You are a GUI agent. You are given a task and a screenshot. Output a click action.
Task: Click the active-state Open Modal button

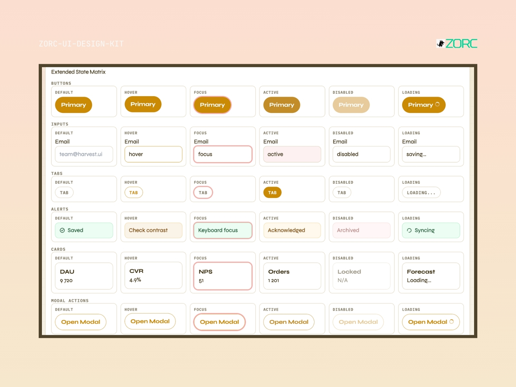[289, 322]
